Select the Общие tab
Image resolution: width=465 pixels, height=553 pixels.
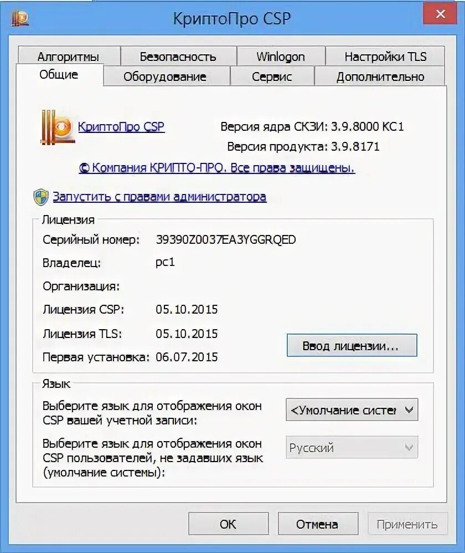pyautogui.click(x=59, y=74)
